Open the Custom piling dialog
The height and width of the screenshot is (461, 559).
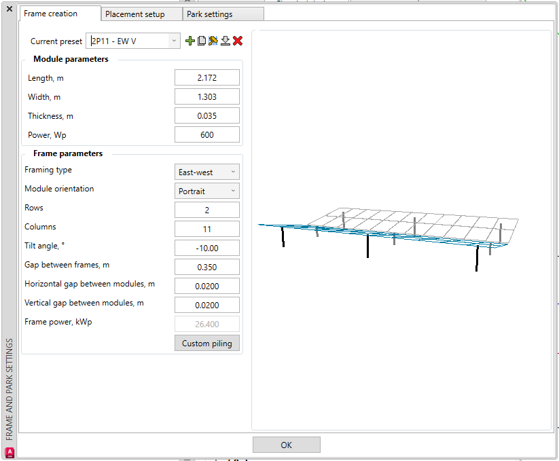(207, 343)
